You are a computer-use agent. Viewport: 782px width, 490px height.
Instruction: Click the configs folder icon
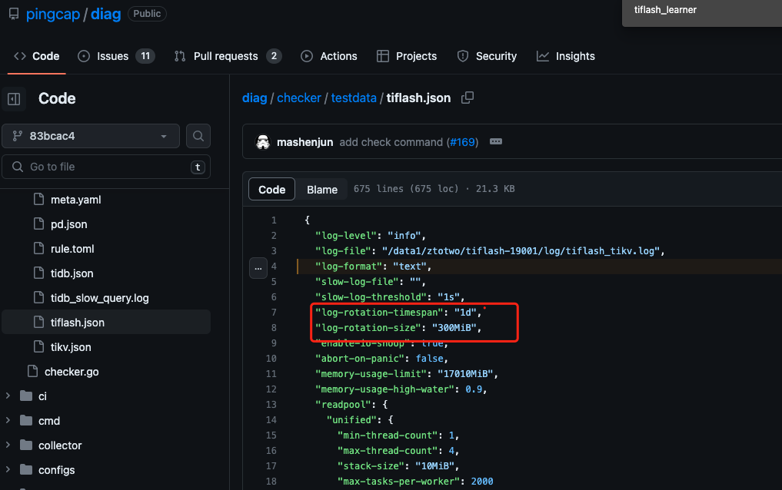(26, 469)
